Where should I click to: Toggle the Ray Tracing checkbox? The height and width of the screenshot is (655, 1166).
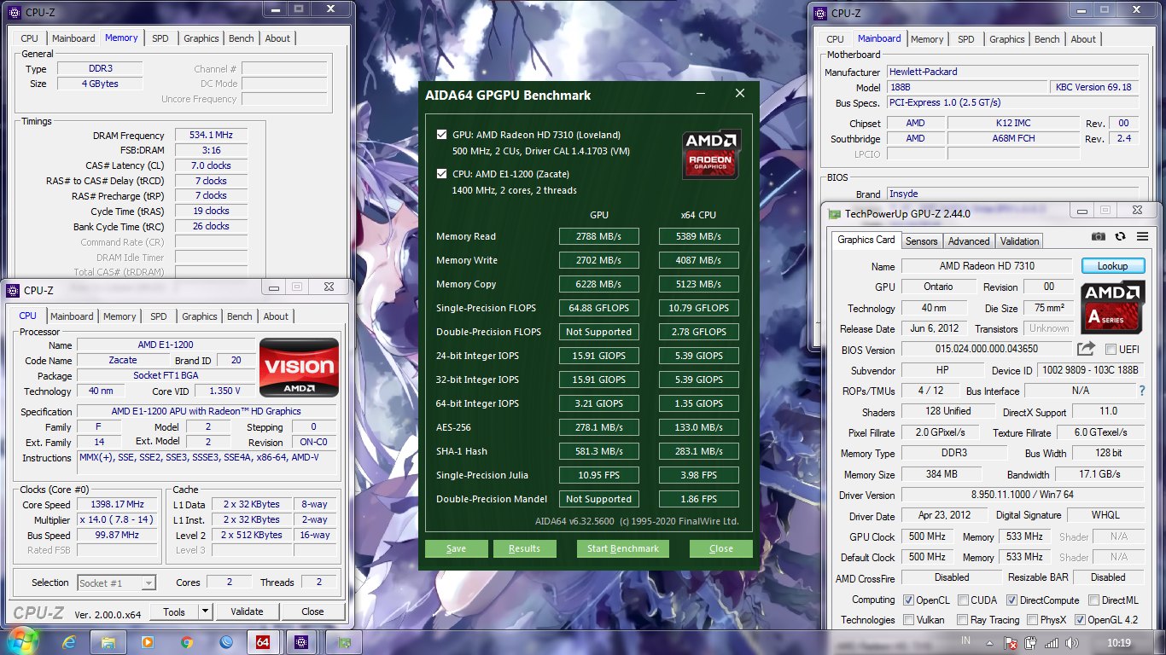[963, 620]
